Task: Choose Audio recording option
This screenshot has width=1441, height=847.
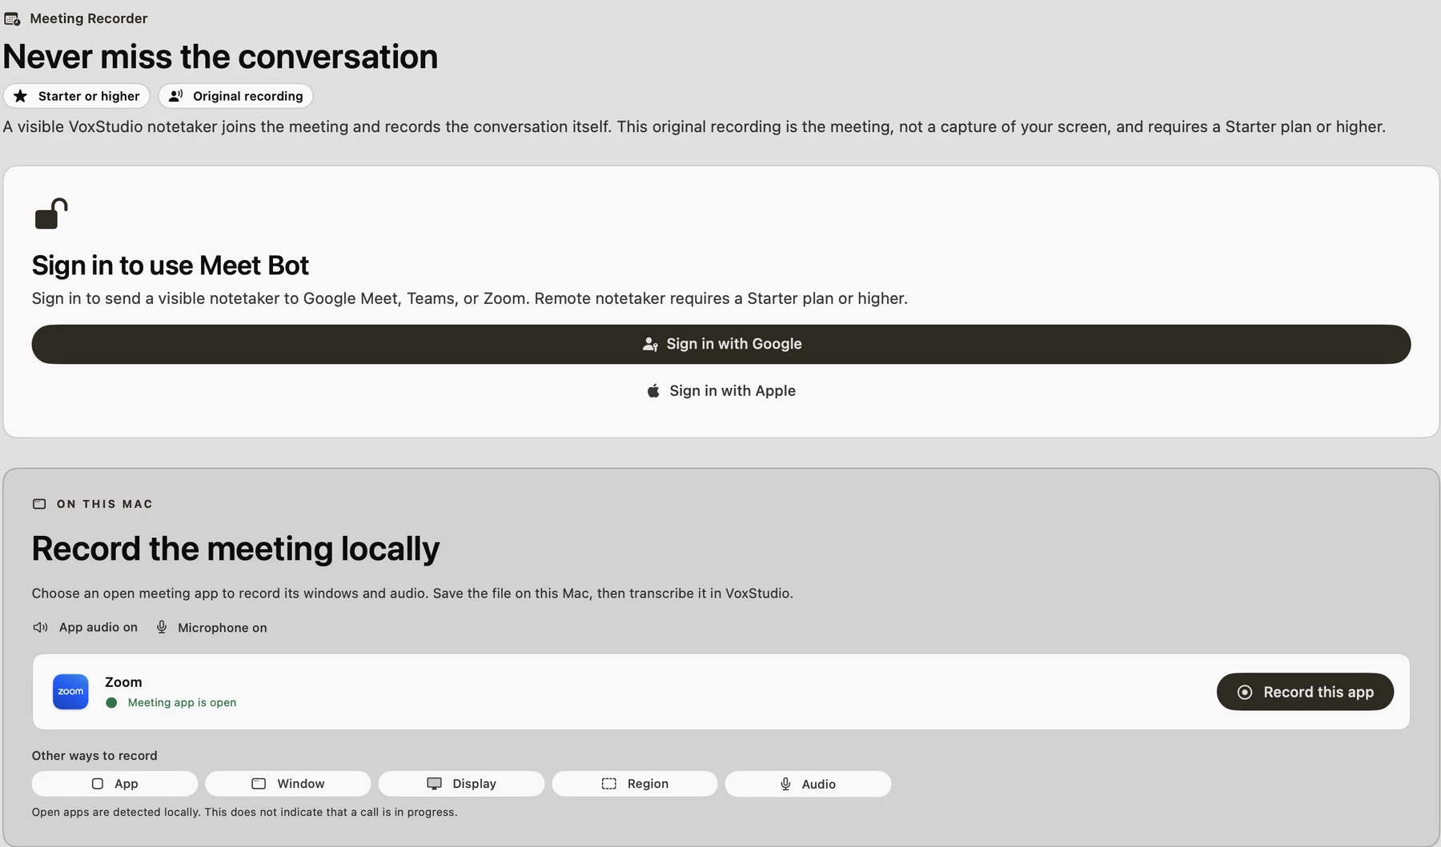Action: click(x=808, y=784)
